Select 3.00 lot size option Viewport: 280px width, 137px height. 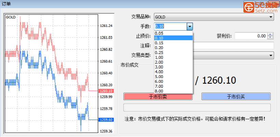pyautogui.click(x=173, y=67)
